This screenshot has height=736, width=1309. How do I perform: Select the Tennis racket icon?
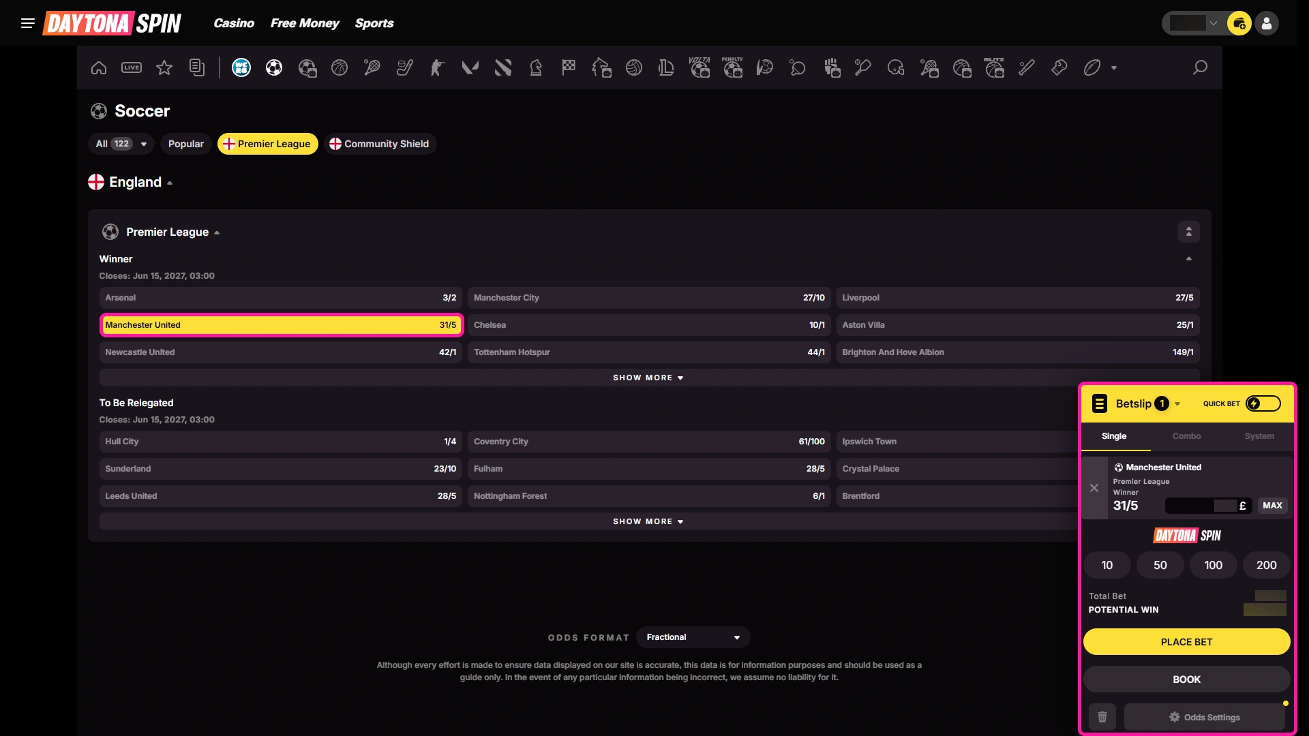(372, 67)
